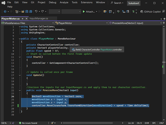166x125 pixels.
Task: Show the open documents list dropdown arrow
Action: coord(161,19)
